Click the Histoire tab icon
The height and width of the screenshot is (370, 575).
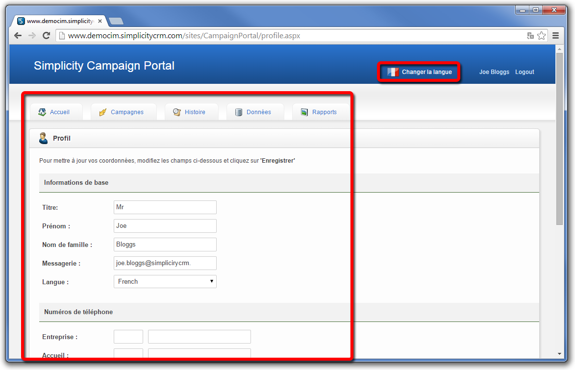point(177,112)
